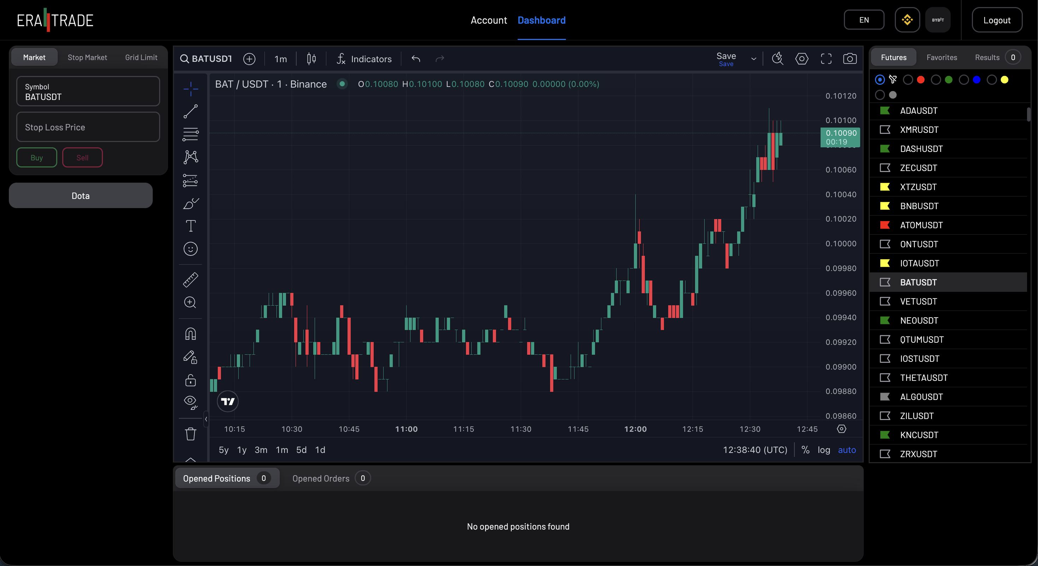Open the Opened Orders tab

click(x=331, y=478)
